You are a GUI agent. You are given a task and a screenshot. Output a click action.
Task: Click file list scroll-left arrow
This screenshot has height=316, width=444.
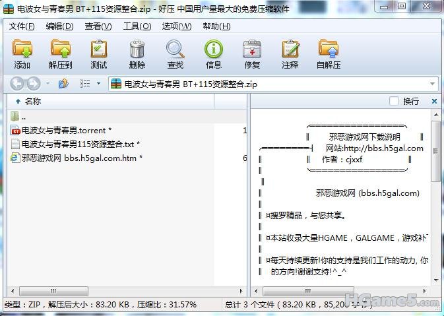12,291
